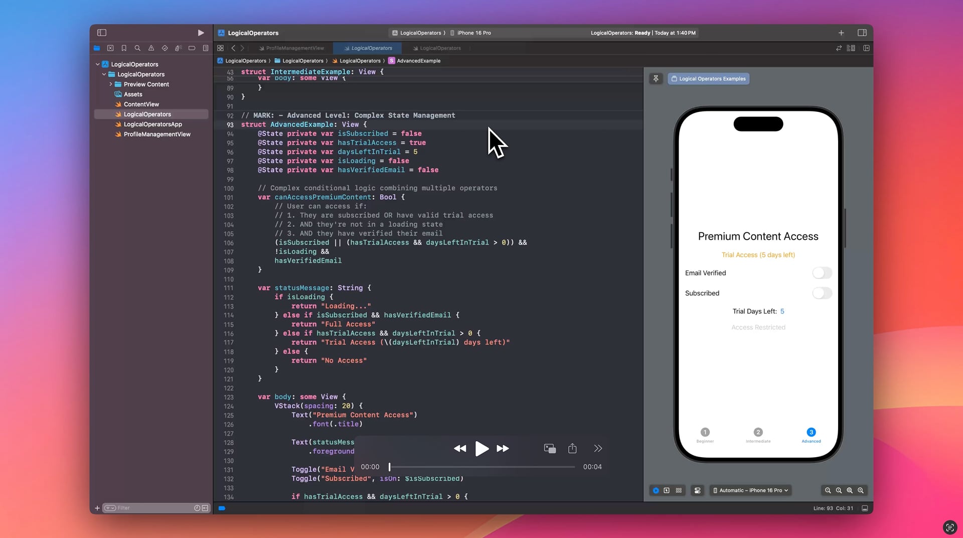Switch to the Beginner tab in preview
963x538 pixels.
[705, 435]
